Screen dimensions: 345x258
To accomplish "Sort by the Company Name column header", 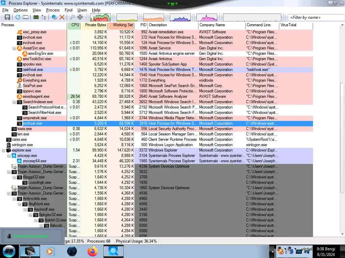I will [x=222, y=25].
